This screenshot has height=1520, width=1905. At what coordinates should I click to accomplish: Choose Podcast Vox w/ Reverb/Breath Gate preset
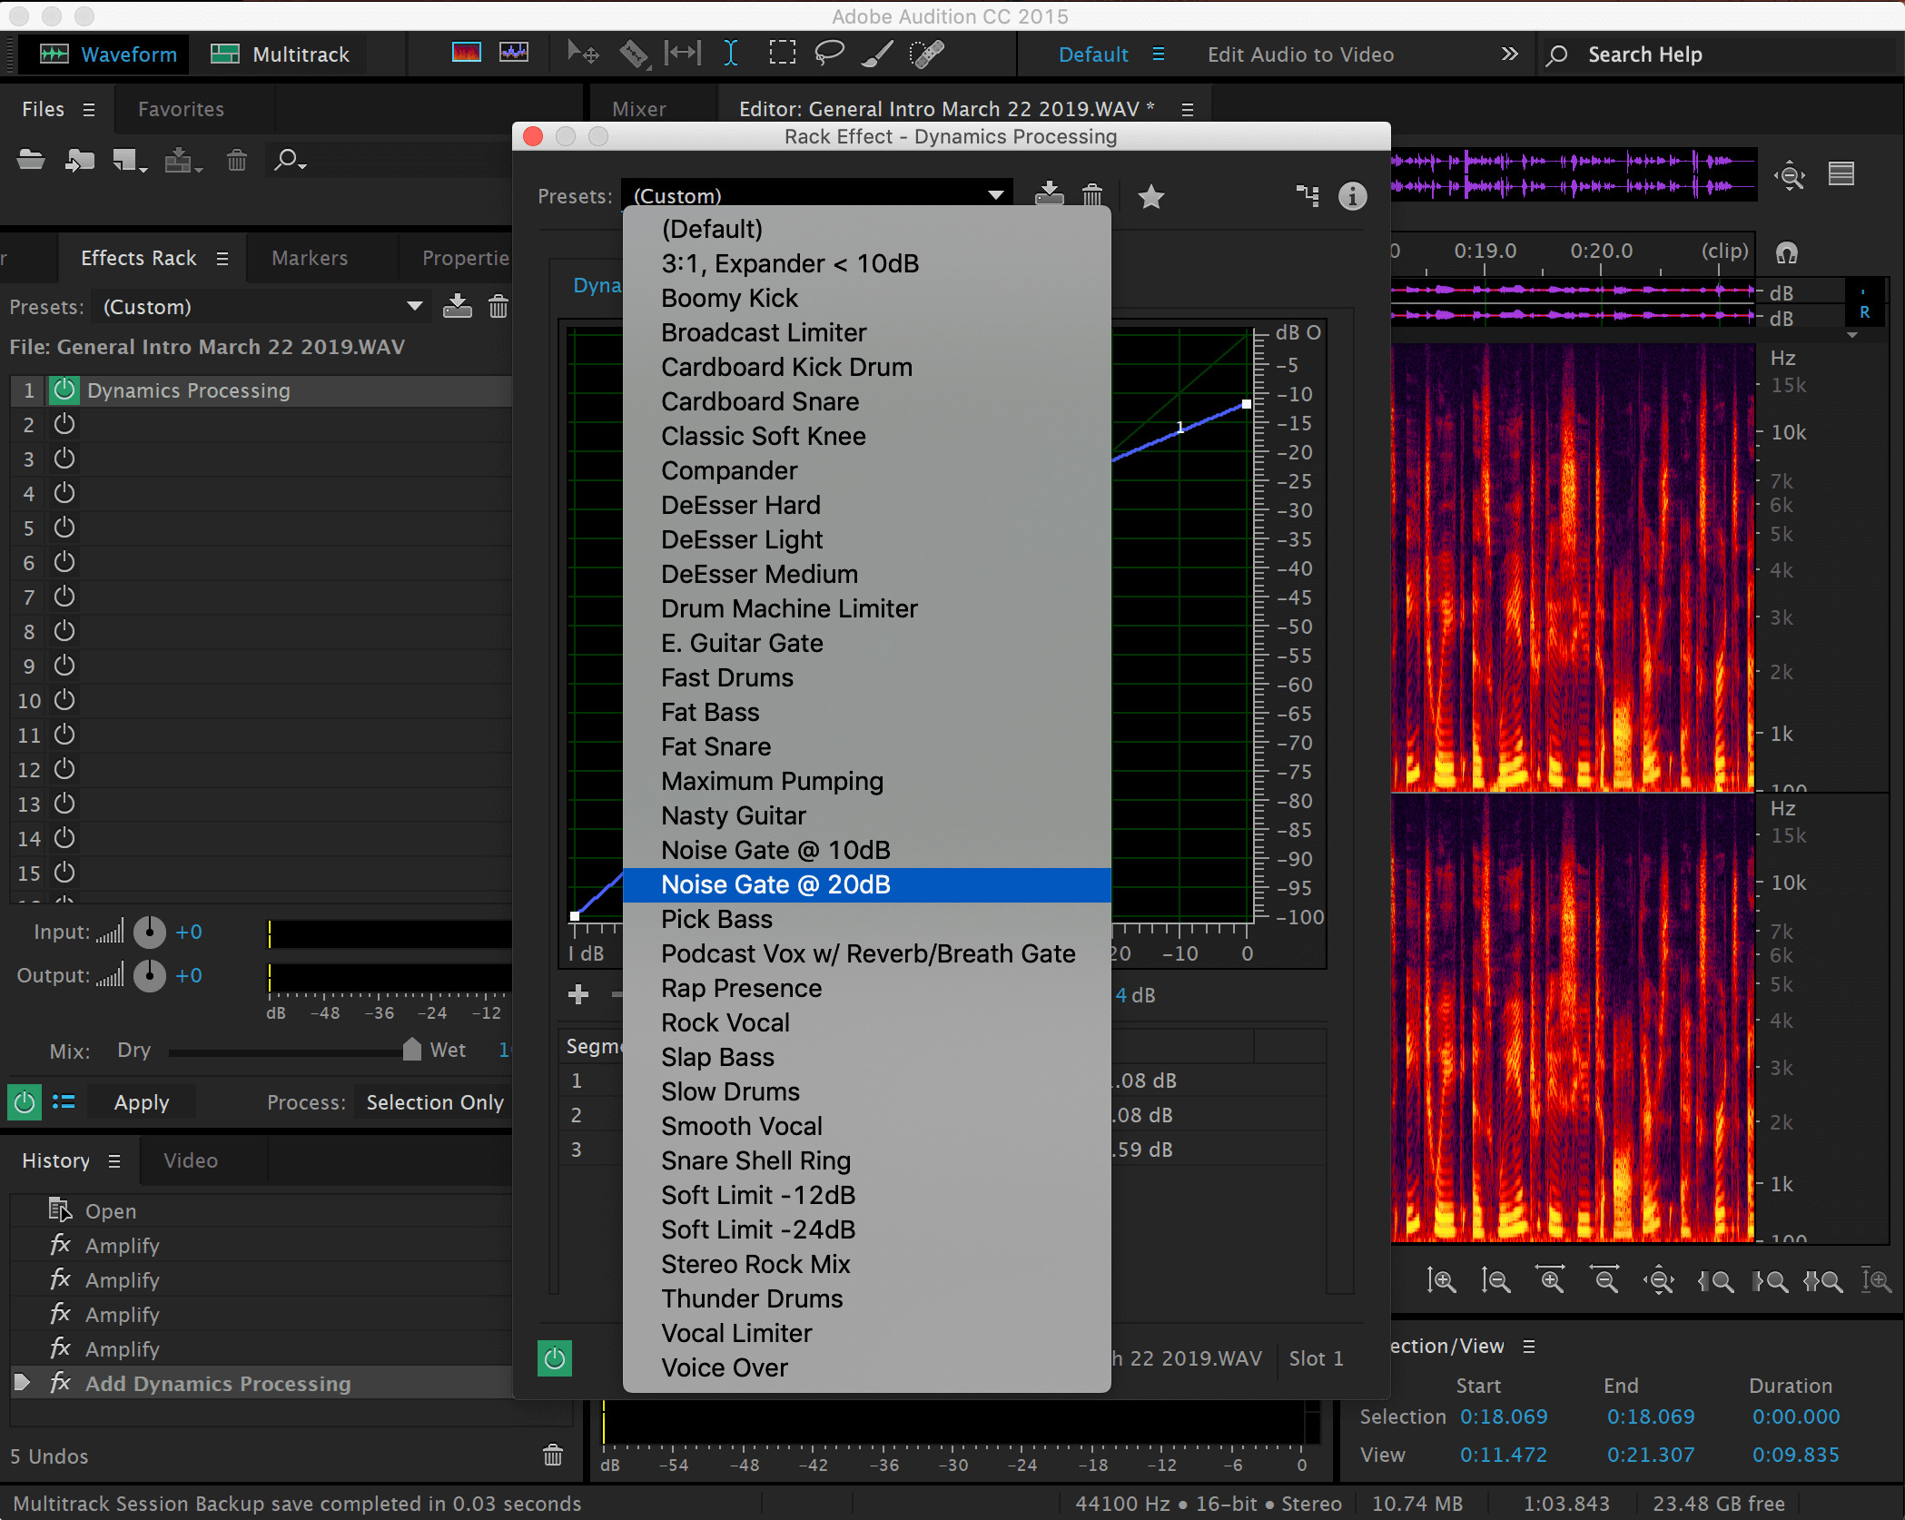867,953
